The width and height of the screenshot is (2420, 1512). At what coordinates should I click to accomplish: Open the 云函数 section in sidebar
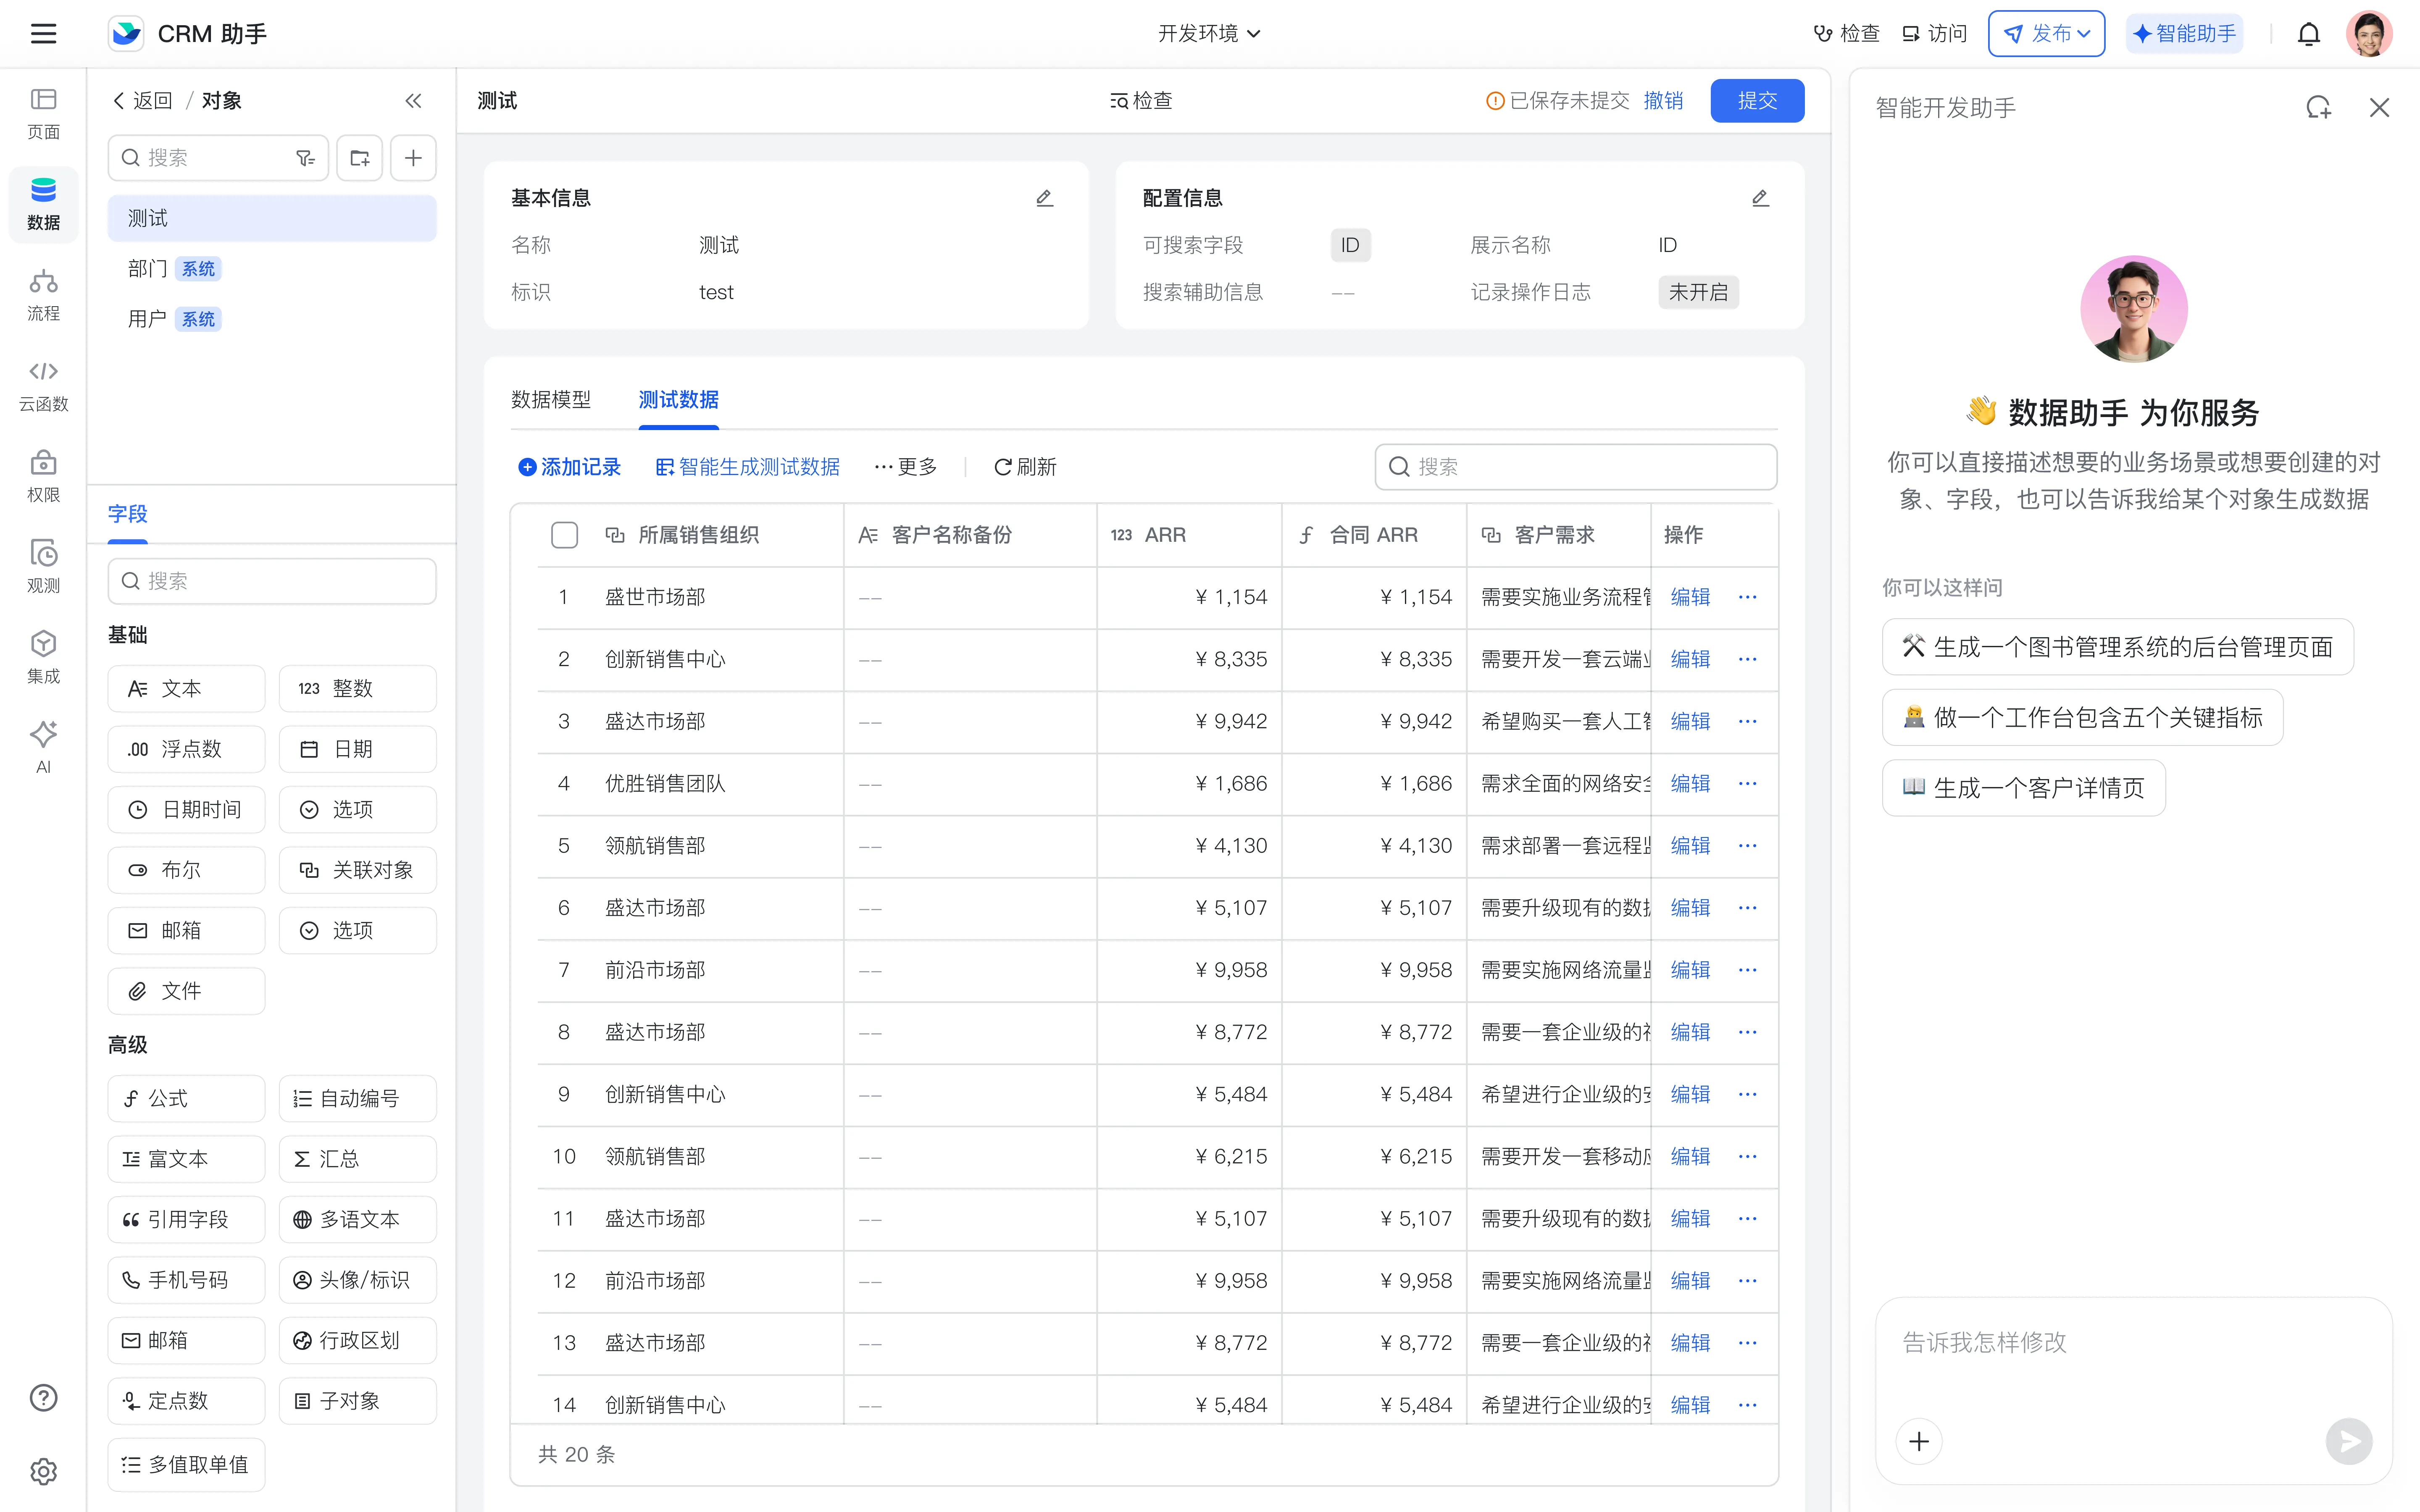pos(43,386)
